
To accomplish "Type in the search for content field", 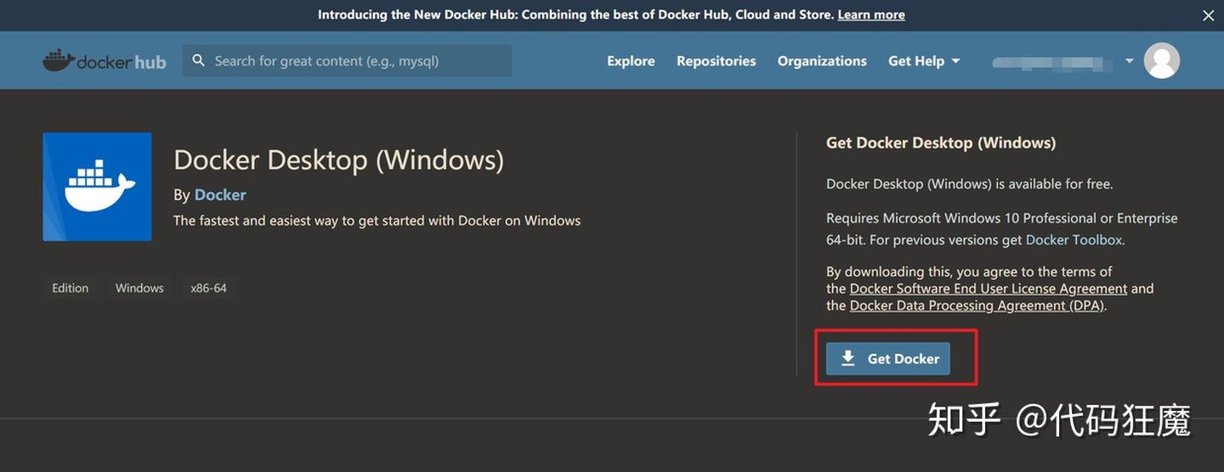I will pos(357,61).
